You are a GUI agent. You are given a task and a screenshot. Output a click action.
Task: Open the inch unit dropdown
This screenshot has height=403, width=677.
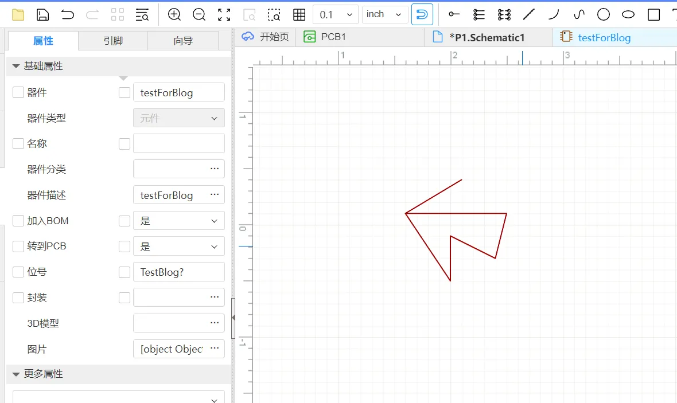(385, 15)
